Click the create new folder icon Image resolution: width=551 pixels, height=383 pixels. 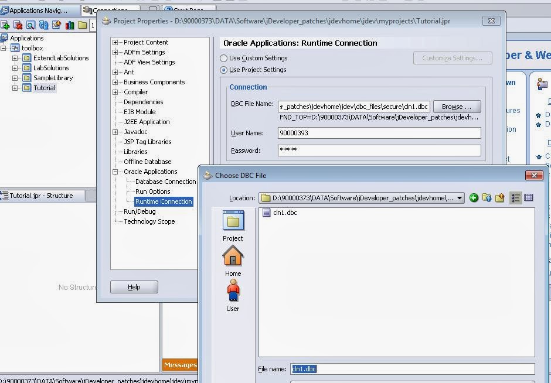[x=499, y=198]
